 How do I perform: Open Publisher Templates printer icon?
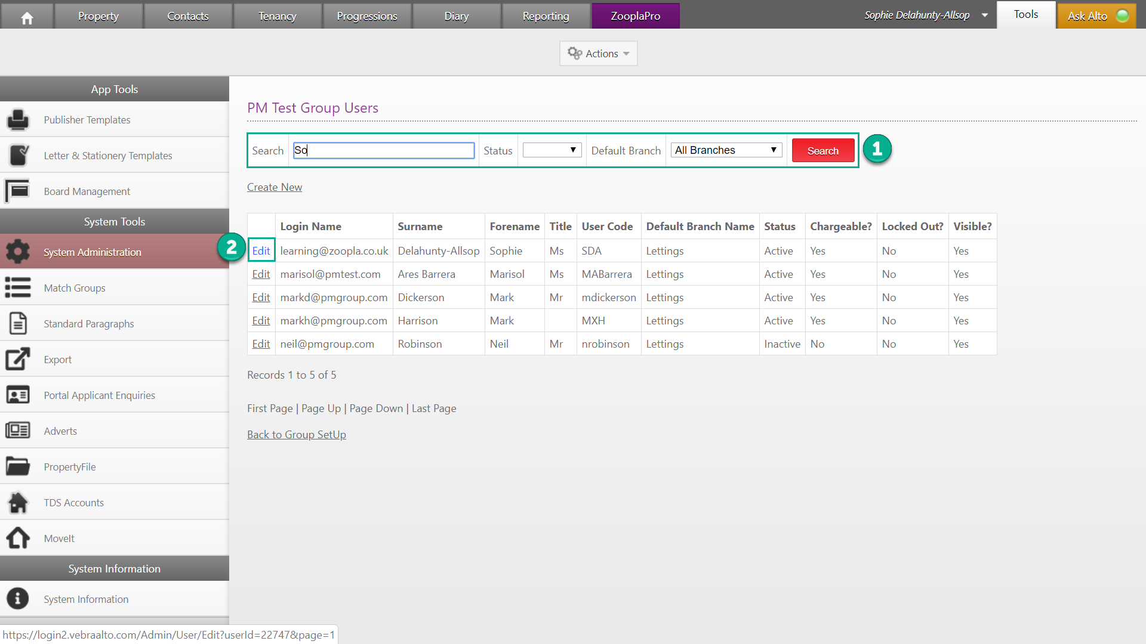pyautogui.click(x=18, y=120)
